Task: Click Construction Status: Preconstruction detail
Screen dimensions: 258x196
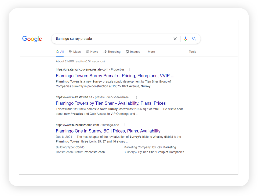Action: (x=80, y=152)
